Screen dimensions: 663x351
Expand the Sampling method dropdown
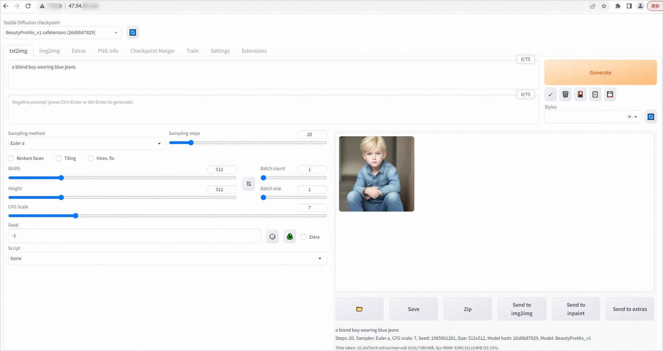(x=87, y=143)
